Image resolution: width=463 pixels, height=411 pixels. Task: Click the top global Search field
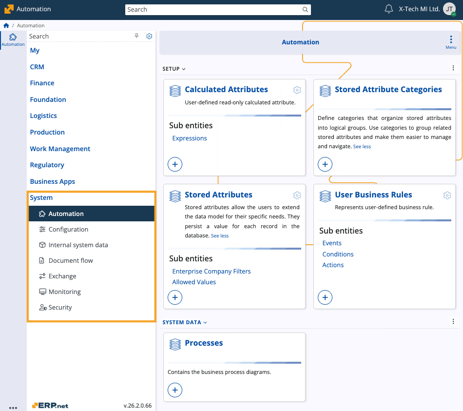pyautogui.click(x=214, y=9)
